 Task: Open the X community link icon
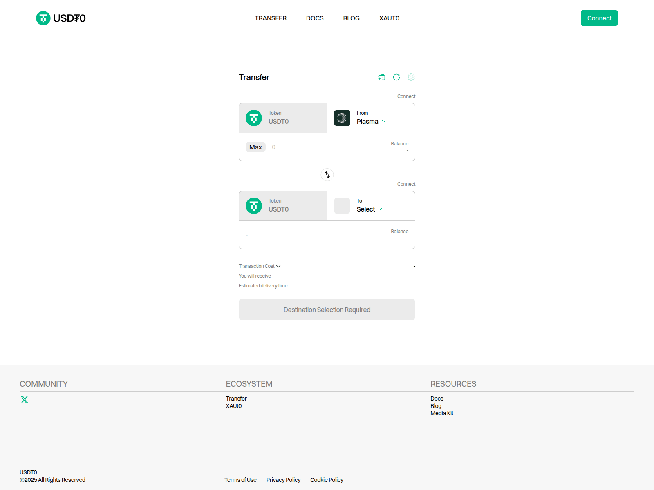coord(25,400)
